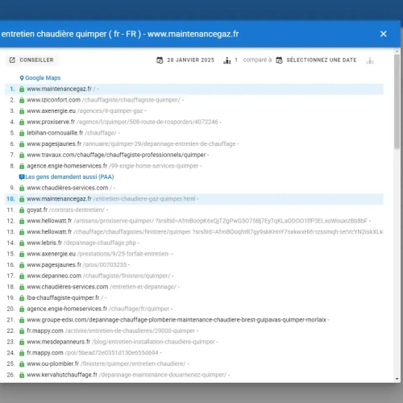Click padlock icon of www.groupe-edsi.com row
403x403 pixels.
click(x=22, y=321)
